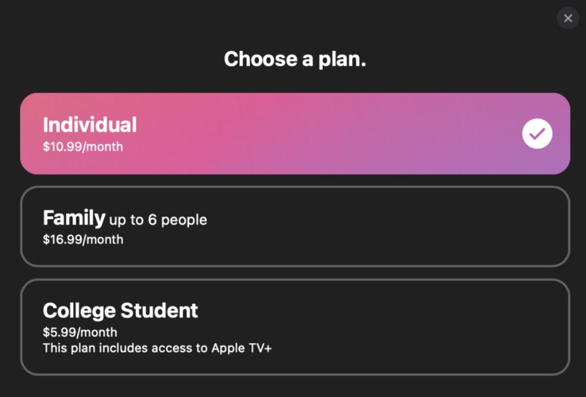
Task: Click the "Choose a plan." heading
Action: (295, 59)
